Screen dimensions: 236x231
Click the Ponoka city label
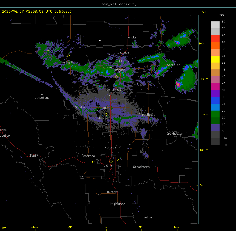click(131, 37)
